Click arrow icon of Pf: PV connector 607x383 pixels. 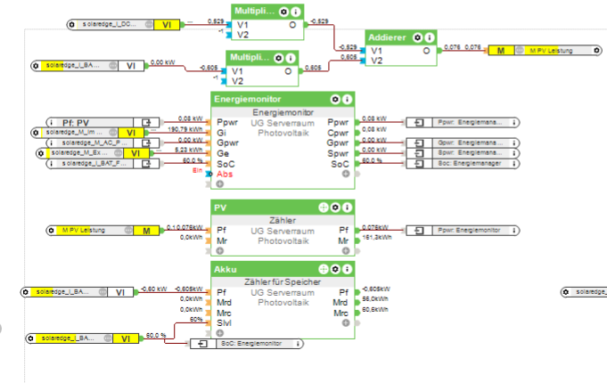click(146, 123)
